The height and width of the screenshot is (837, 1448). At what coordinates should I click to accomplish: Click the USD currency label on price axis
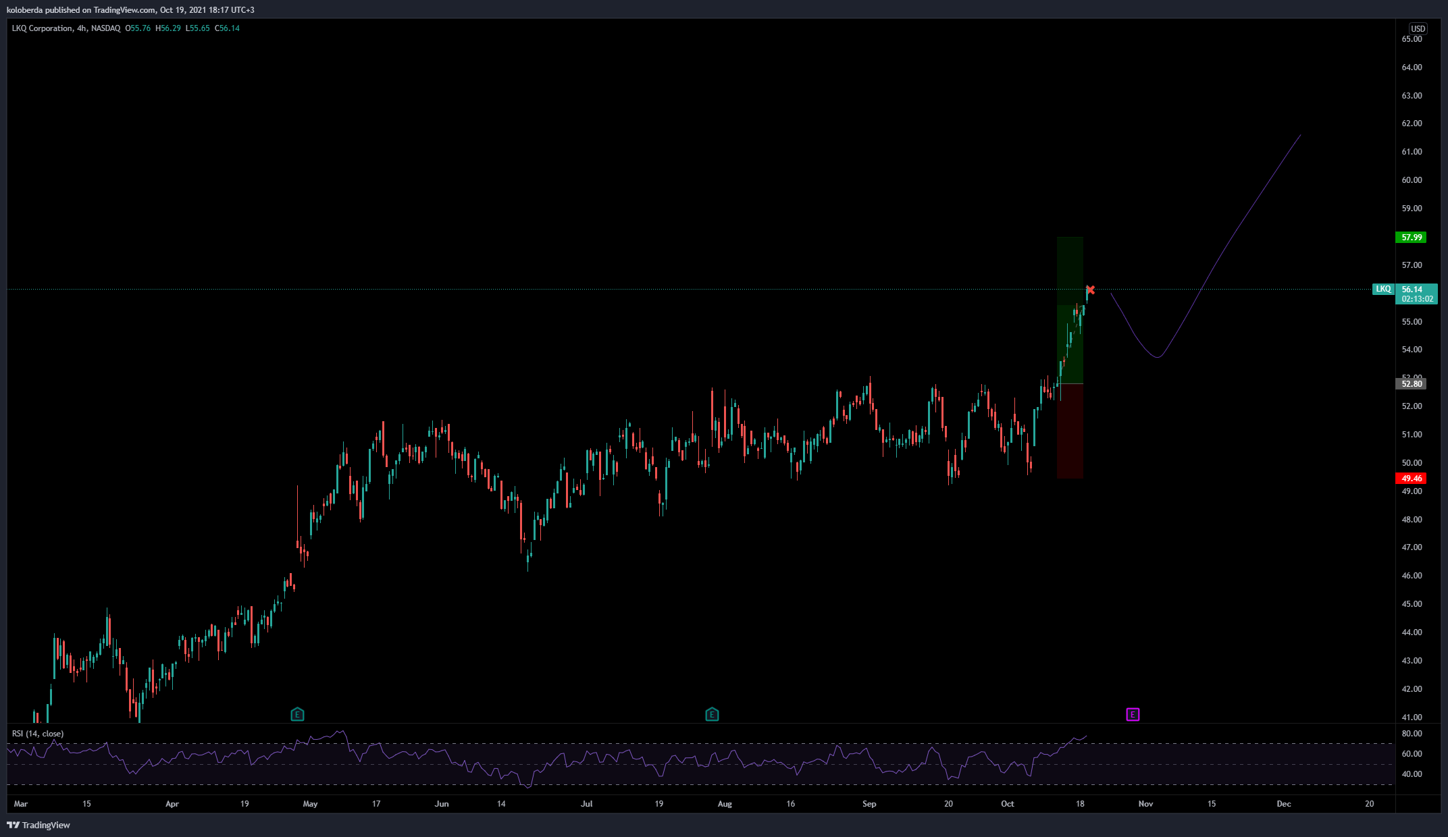coord(1418,28)
